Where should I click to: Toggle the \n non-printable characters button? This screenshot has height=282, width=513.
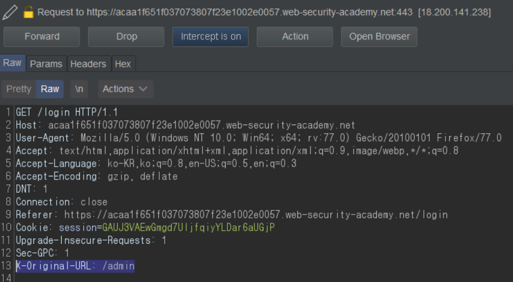[79, 89]
